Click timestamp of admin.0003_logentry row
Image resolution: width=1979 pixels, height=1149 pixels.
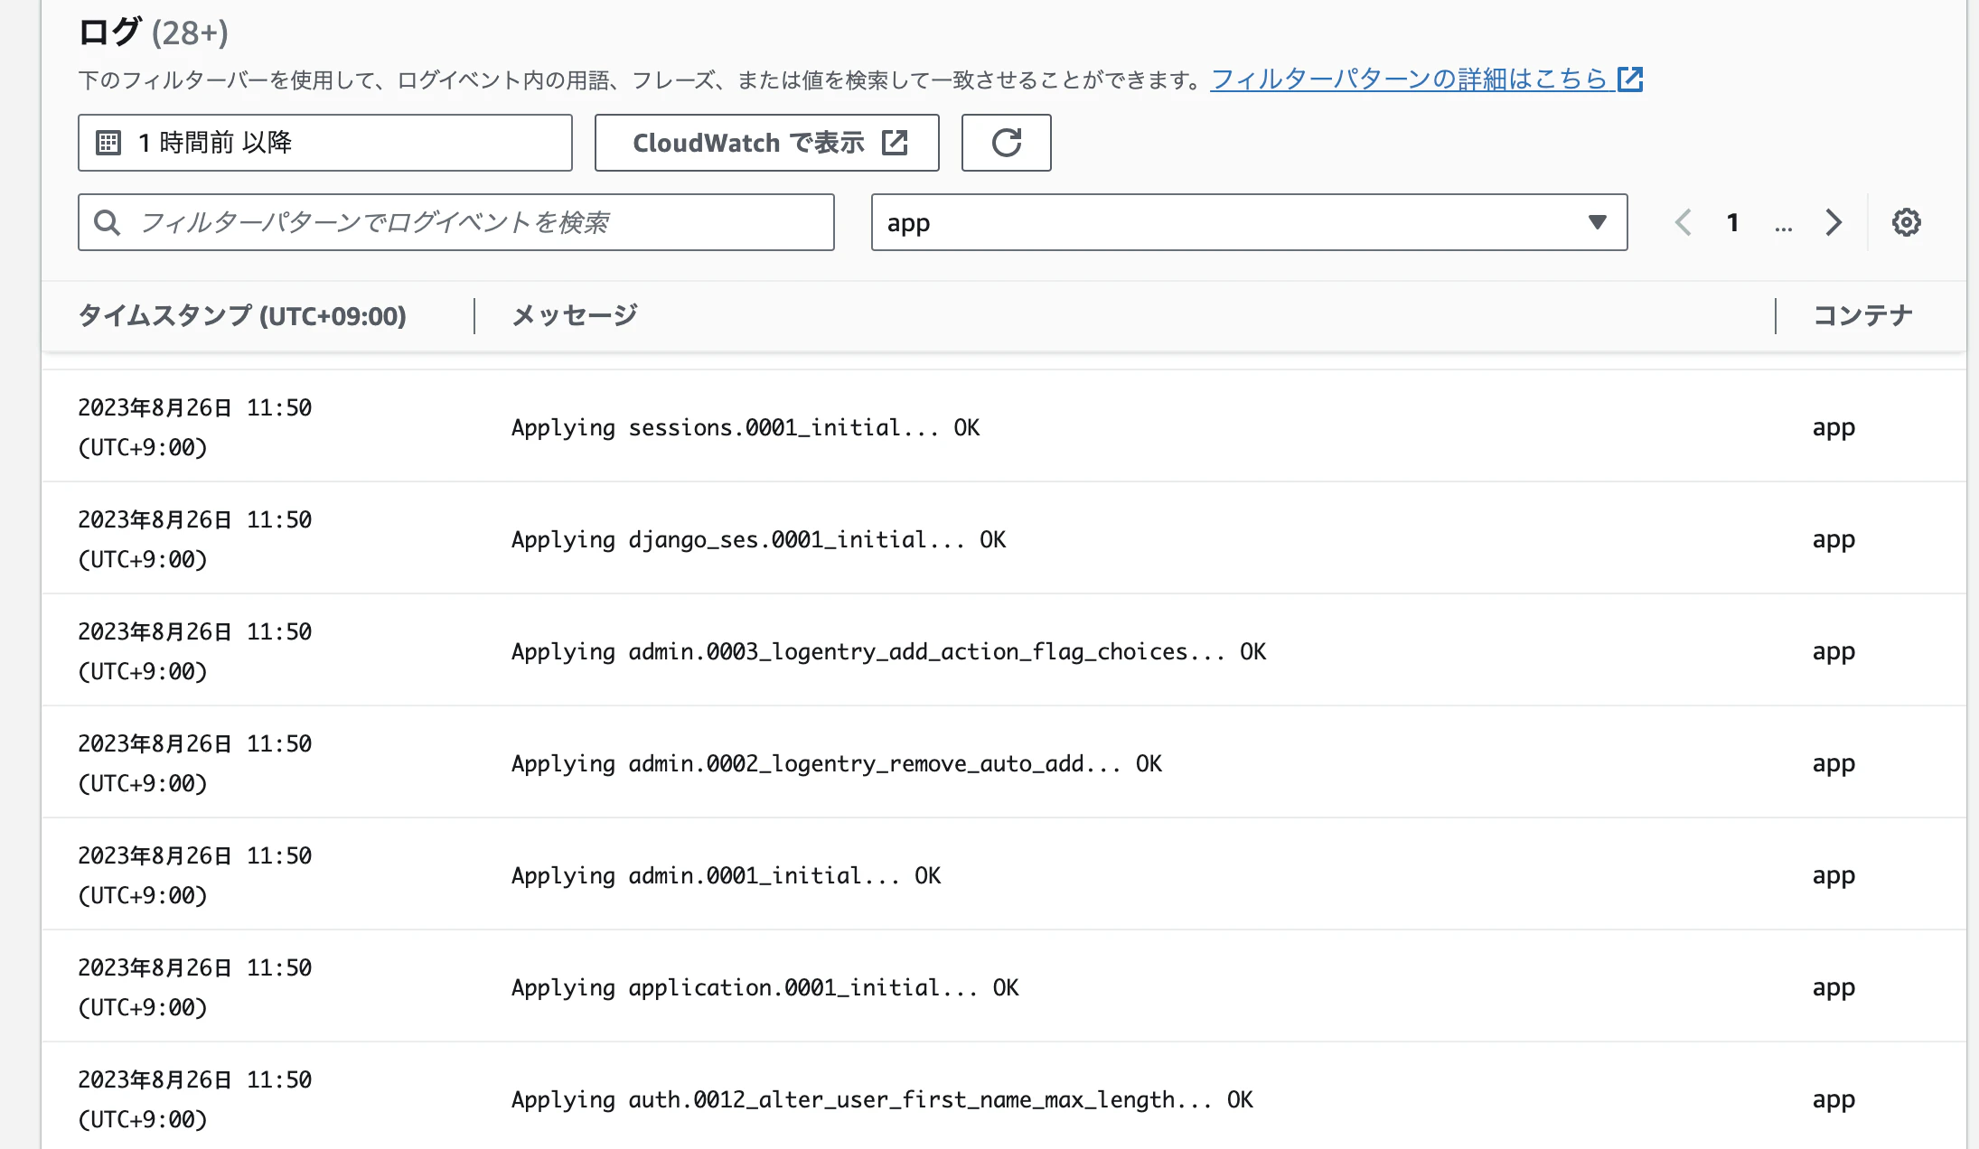[194, 651]
